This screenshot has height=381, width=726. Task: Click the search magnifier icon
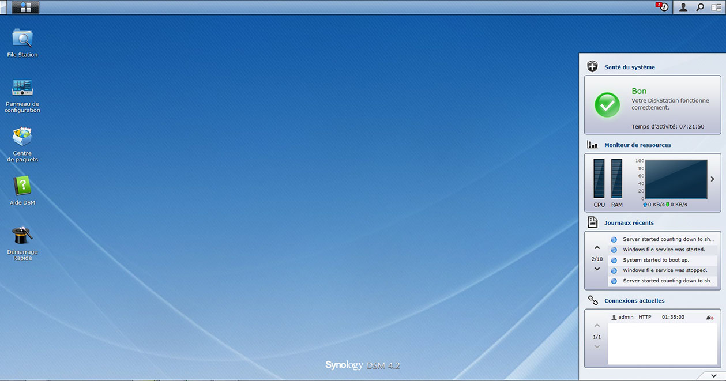click(x=699, y=7)
